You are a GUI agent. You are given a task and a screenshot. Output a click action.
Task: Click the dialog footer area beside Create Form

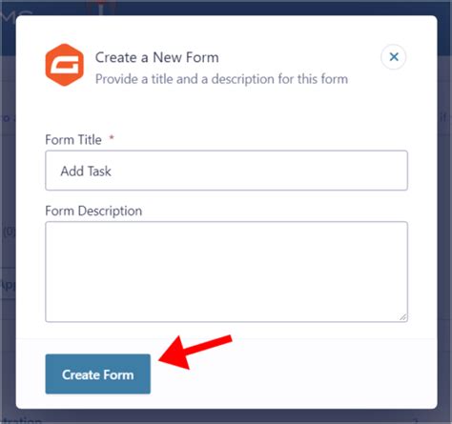pyautogui.click(x=286, y=374)
